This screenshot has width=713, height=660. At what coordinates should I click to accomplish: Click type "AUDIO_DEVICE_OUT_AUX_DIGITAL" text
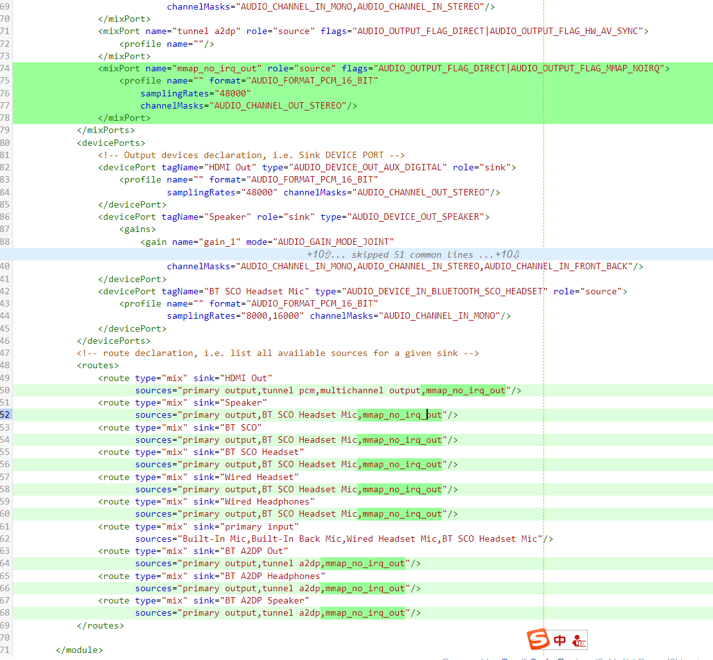[368, 167]
